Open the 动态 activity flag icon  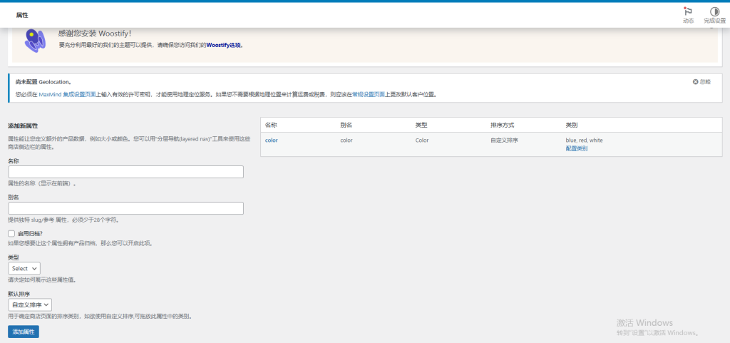click(x=687, y=12)
